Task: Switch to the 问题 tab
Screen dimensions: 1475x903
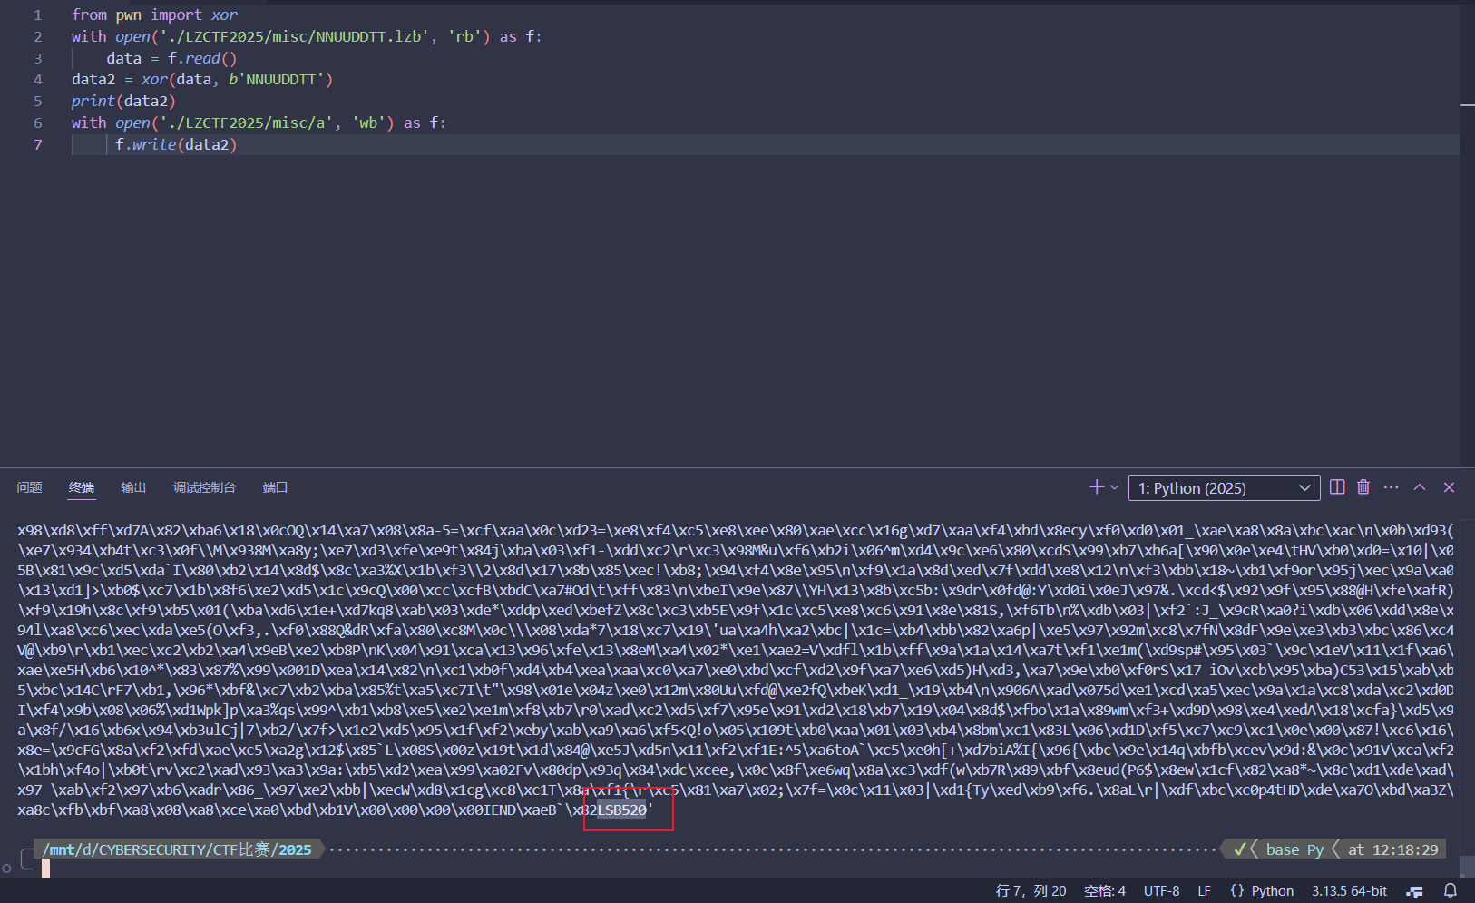Action: (29, 487)
